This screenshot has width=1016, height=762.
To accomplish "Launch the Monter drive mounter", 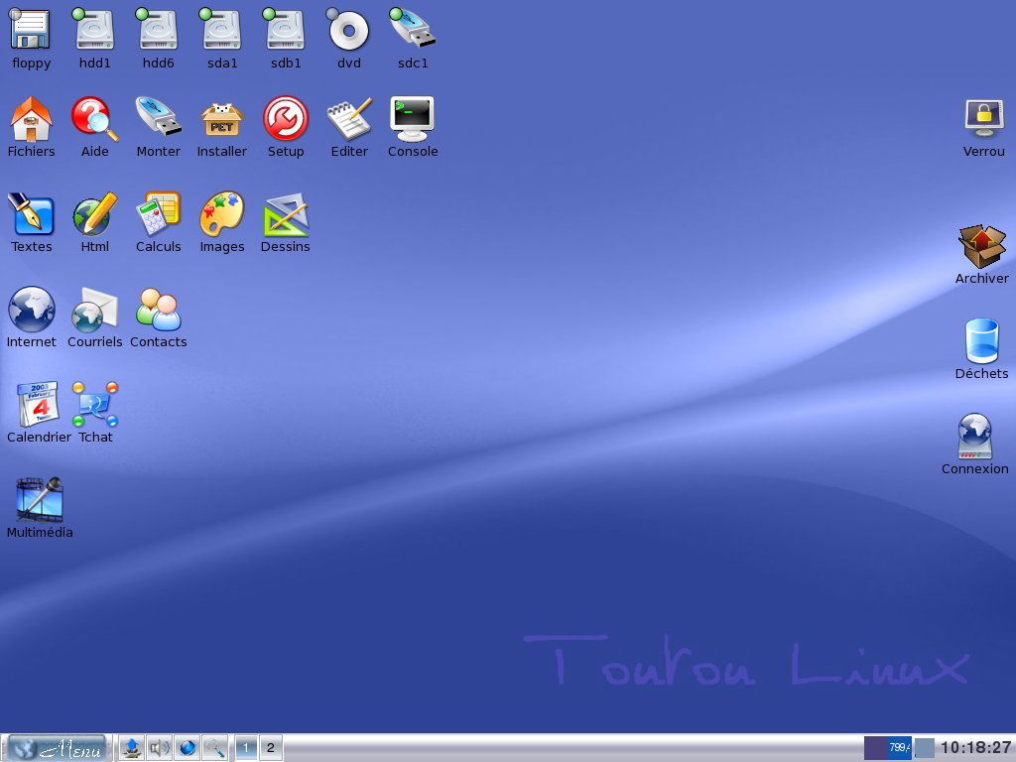I will click(158, 117).
